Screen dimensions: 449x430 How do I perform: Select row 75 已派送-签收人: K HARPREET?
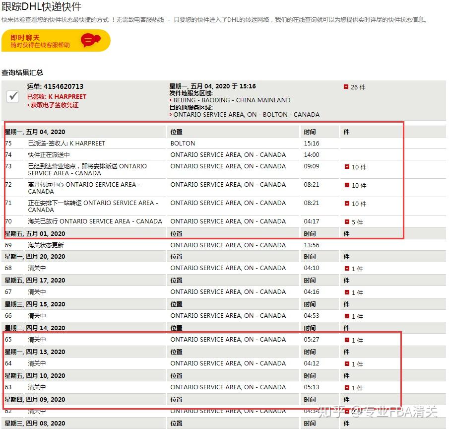coord(66,143)
